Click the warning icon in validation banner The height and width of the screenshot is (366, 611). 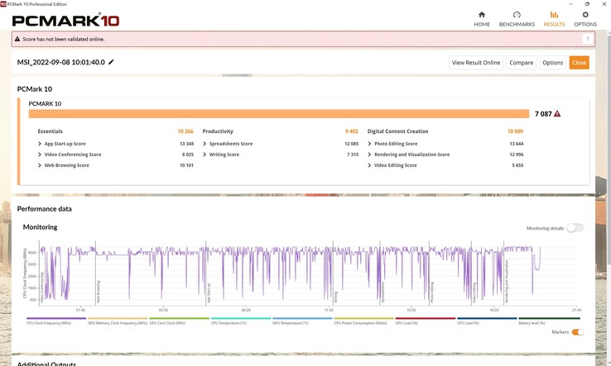[17, 39]
